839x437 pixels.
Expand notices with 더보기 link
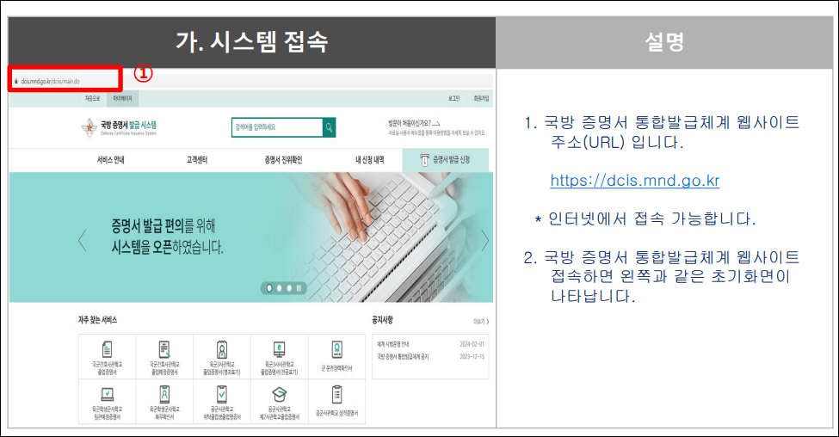point(481,322)
